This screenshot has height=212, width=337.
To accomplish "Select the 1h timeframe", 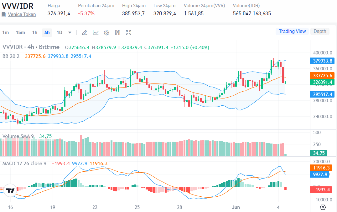I will tap(34, 33).
